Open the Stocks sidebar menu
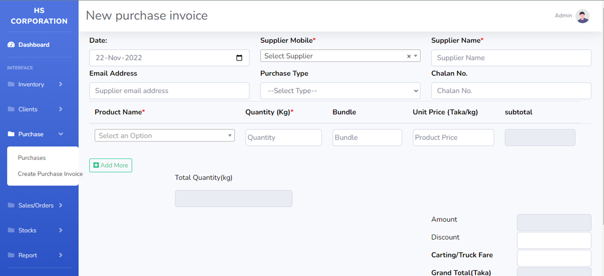Screen dimensions: 604x276 36,230
